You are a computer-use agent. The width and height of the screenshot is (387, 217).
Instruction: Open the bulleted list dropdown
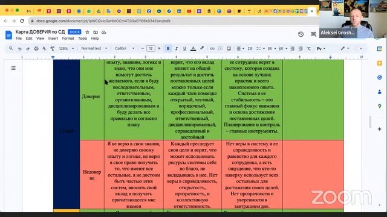[x=272, y=49]
